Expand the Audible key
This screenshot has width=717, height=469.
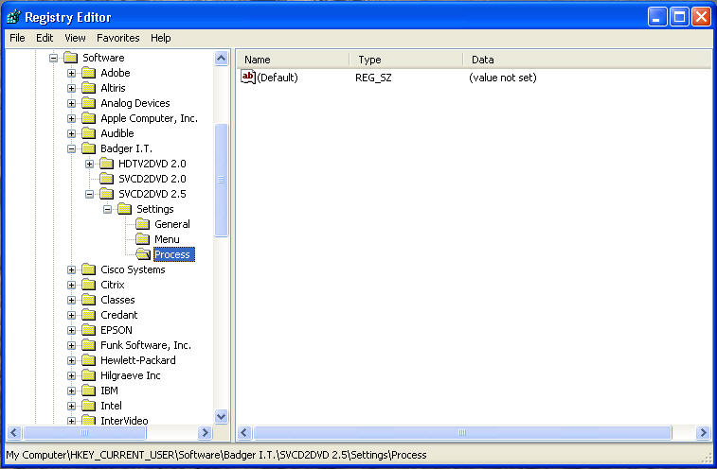[x=71, y=133]
